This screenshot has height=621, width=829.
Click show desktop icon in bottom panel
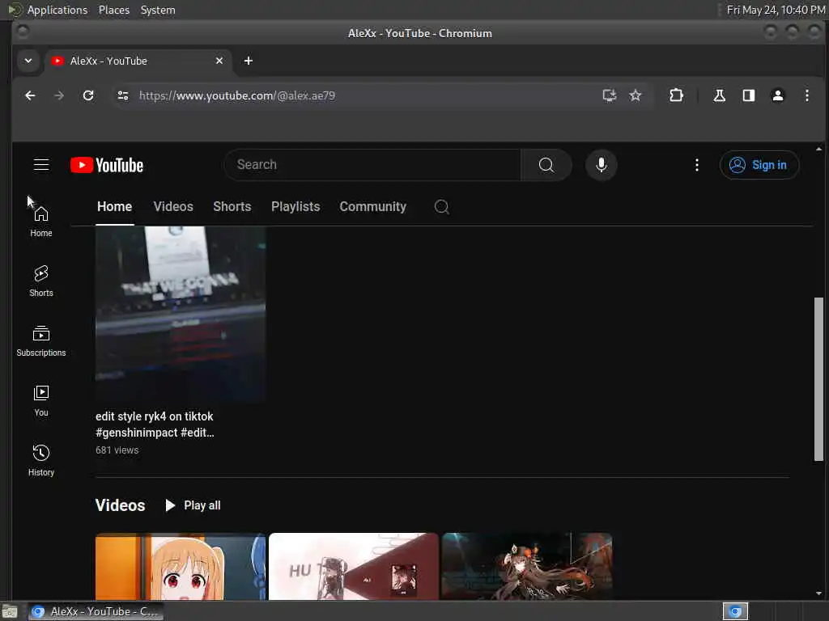click(x=10, y=612)
